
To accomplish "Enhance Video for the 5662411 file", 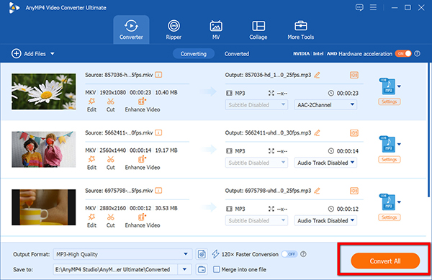I will point(143,163).
